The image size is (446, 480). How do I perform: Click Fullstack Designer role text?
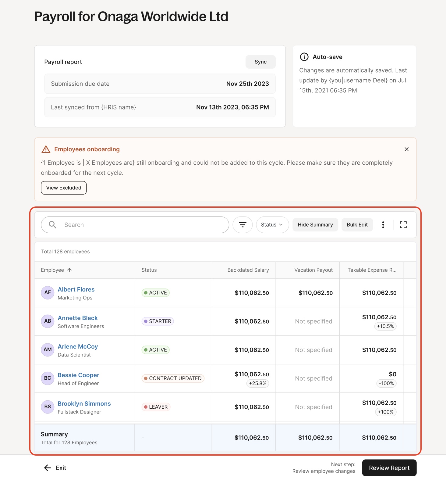[79, 412]
